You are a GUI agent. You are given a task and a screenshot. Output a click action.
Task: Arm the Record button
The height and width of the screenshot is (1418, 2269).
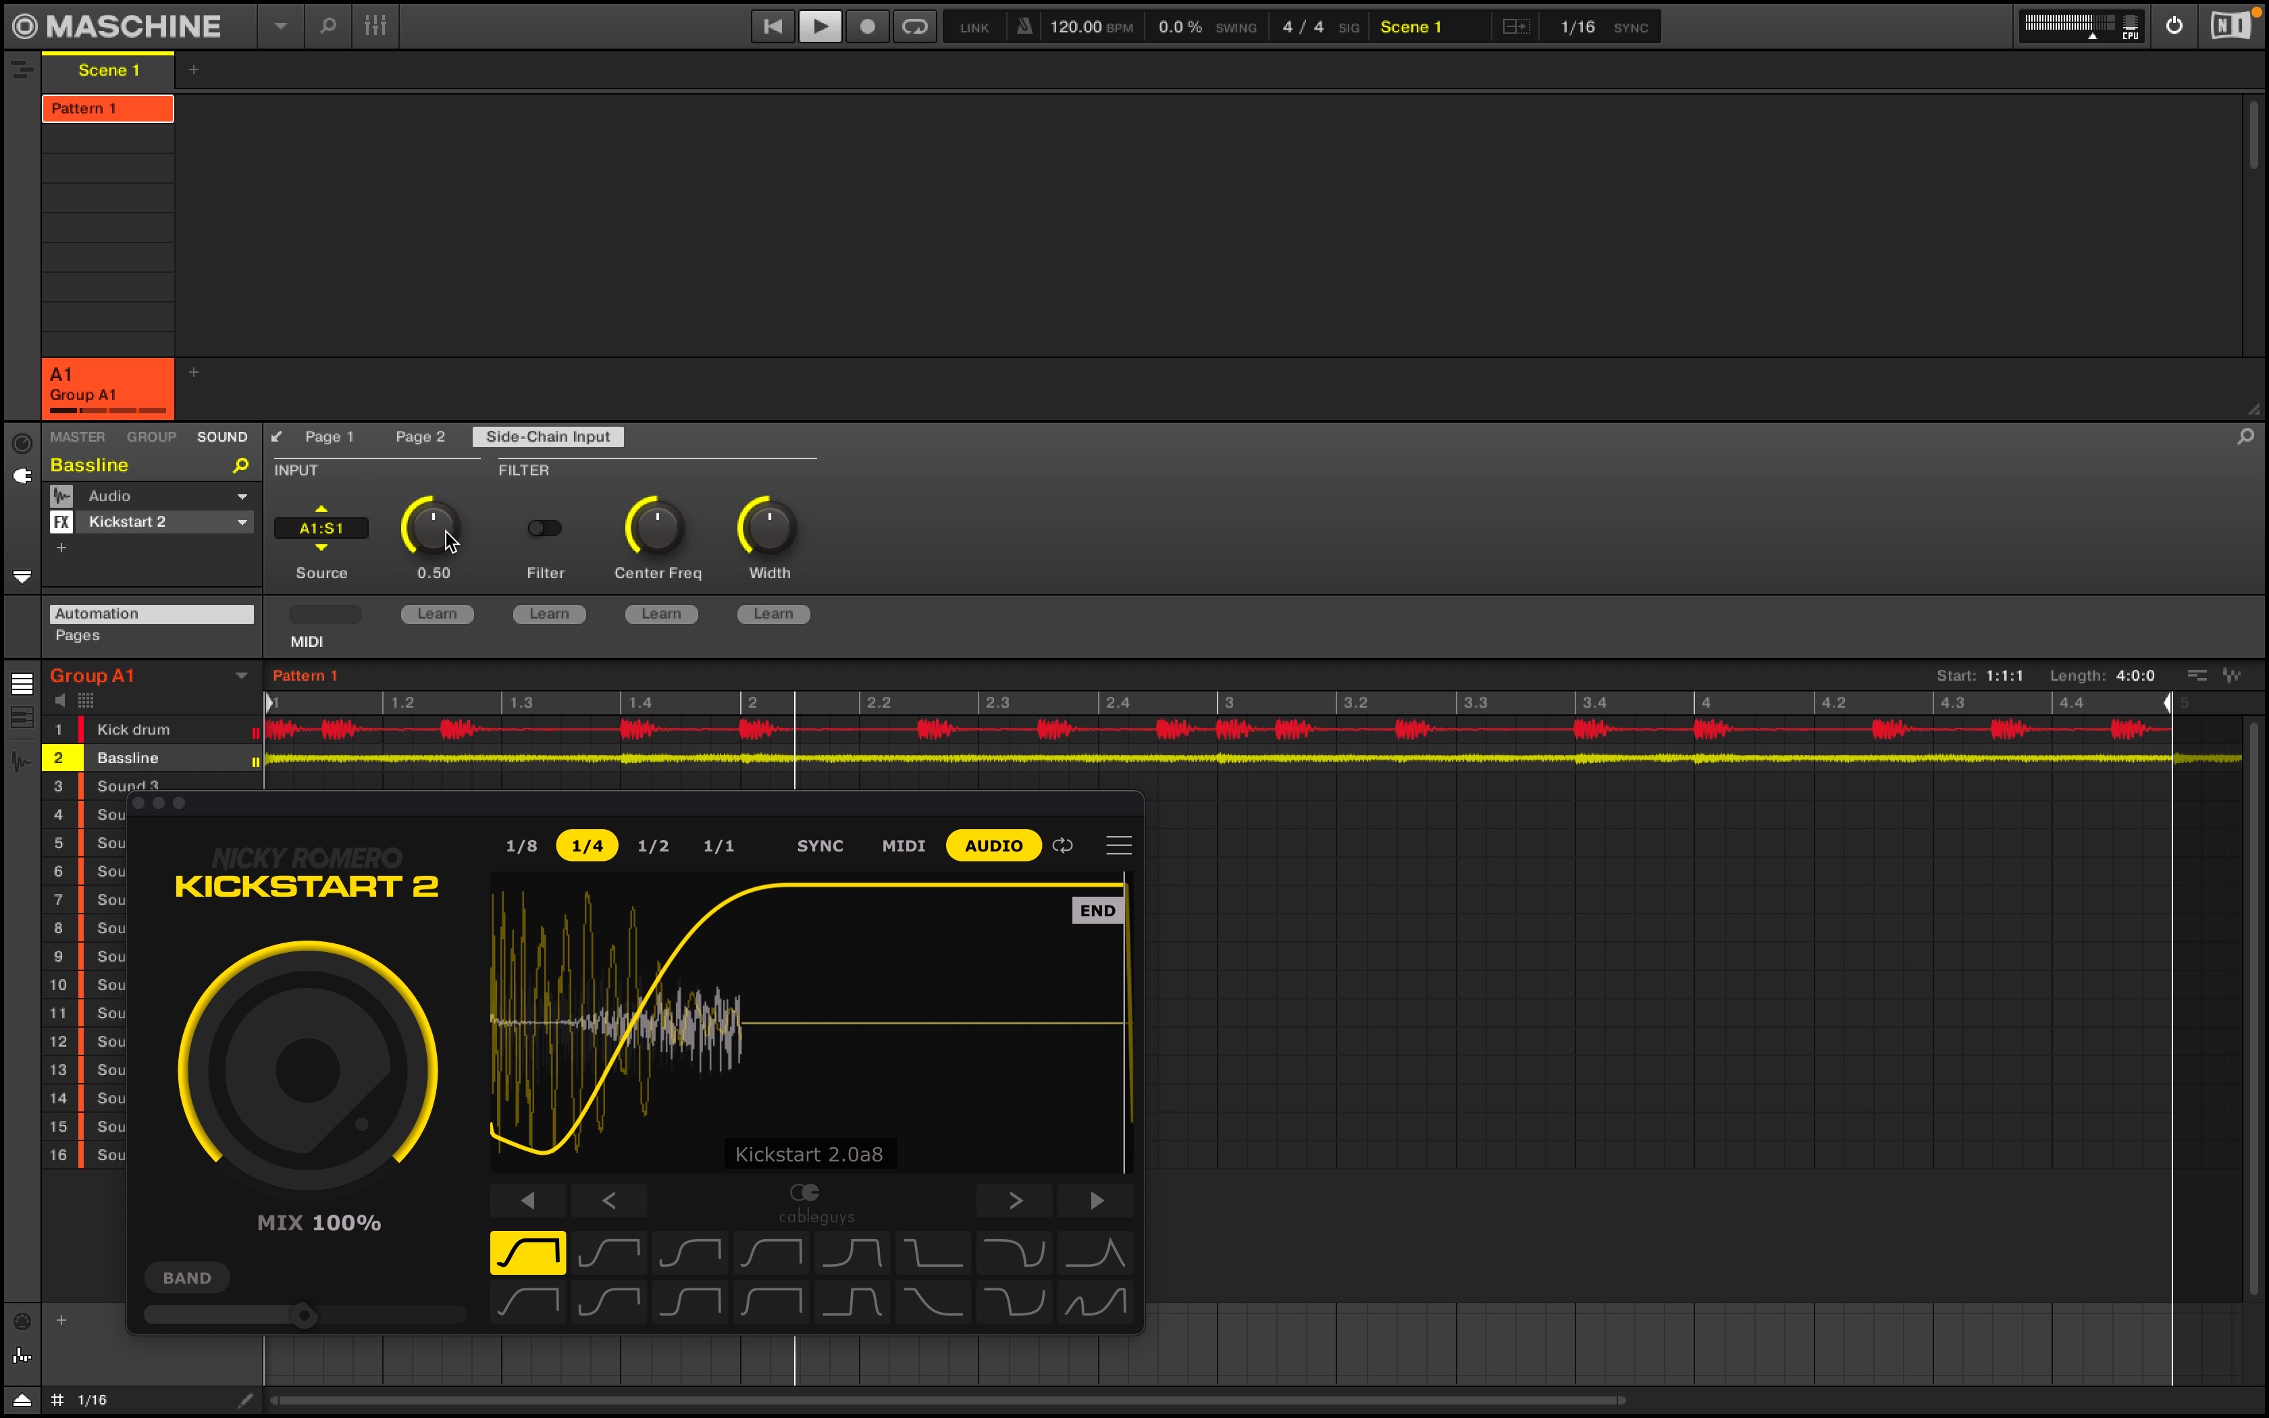tap(867, 26)
